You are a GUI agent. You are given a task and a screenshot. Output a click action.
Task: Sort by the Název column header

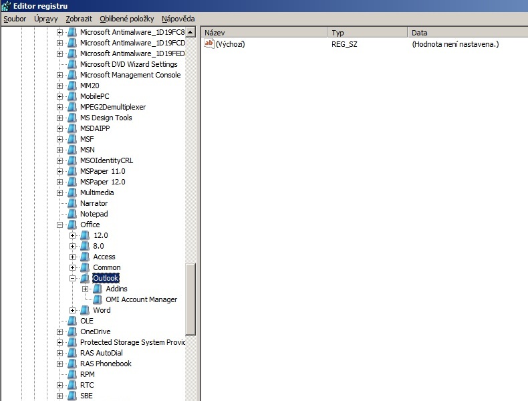(x=265, y=33)
